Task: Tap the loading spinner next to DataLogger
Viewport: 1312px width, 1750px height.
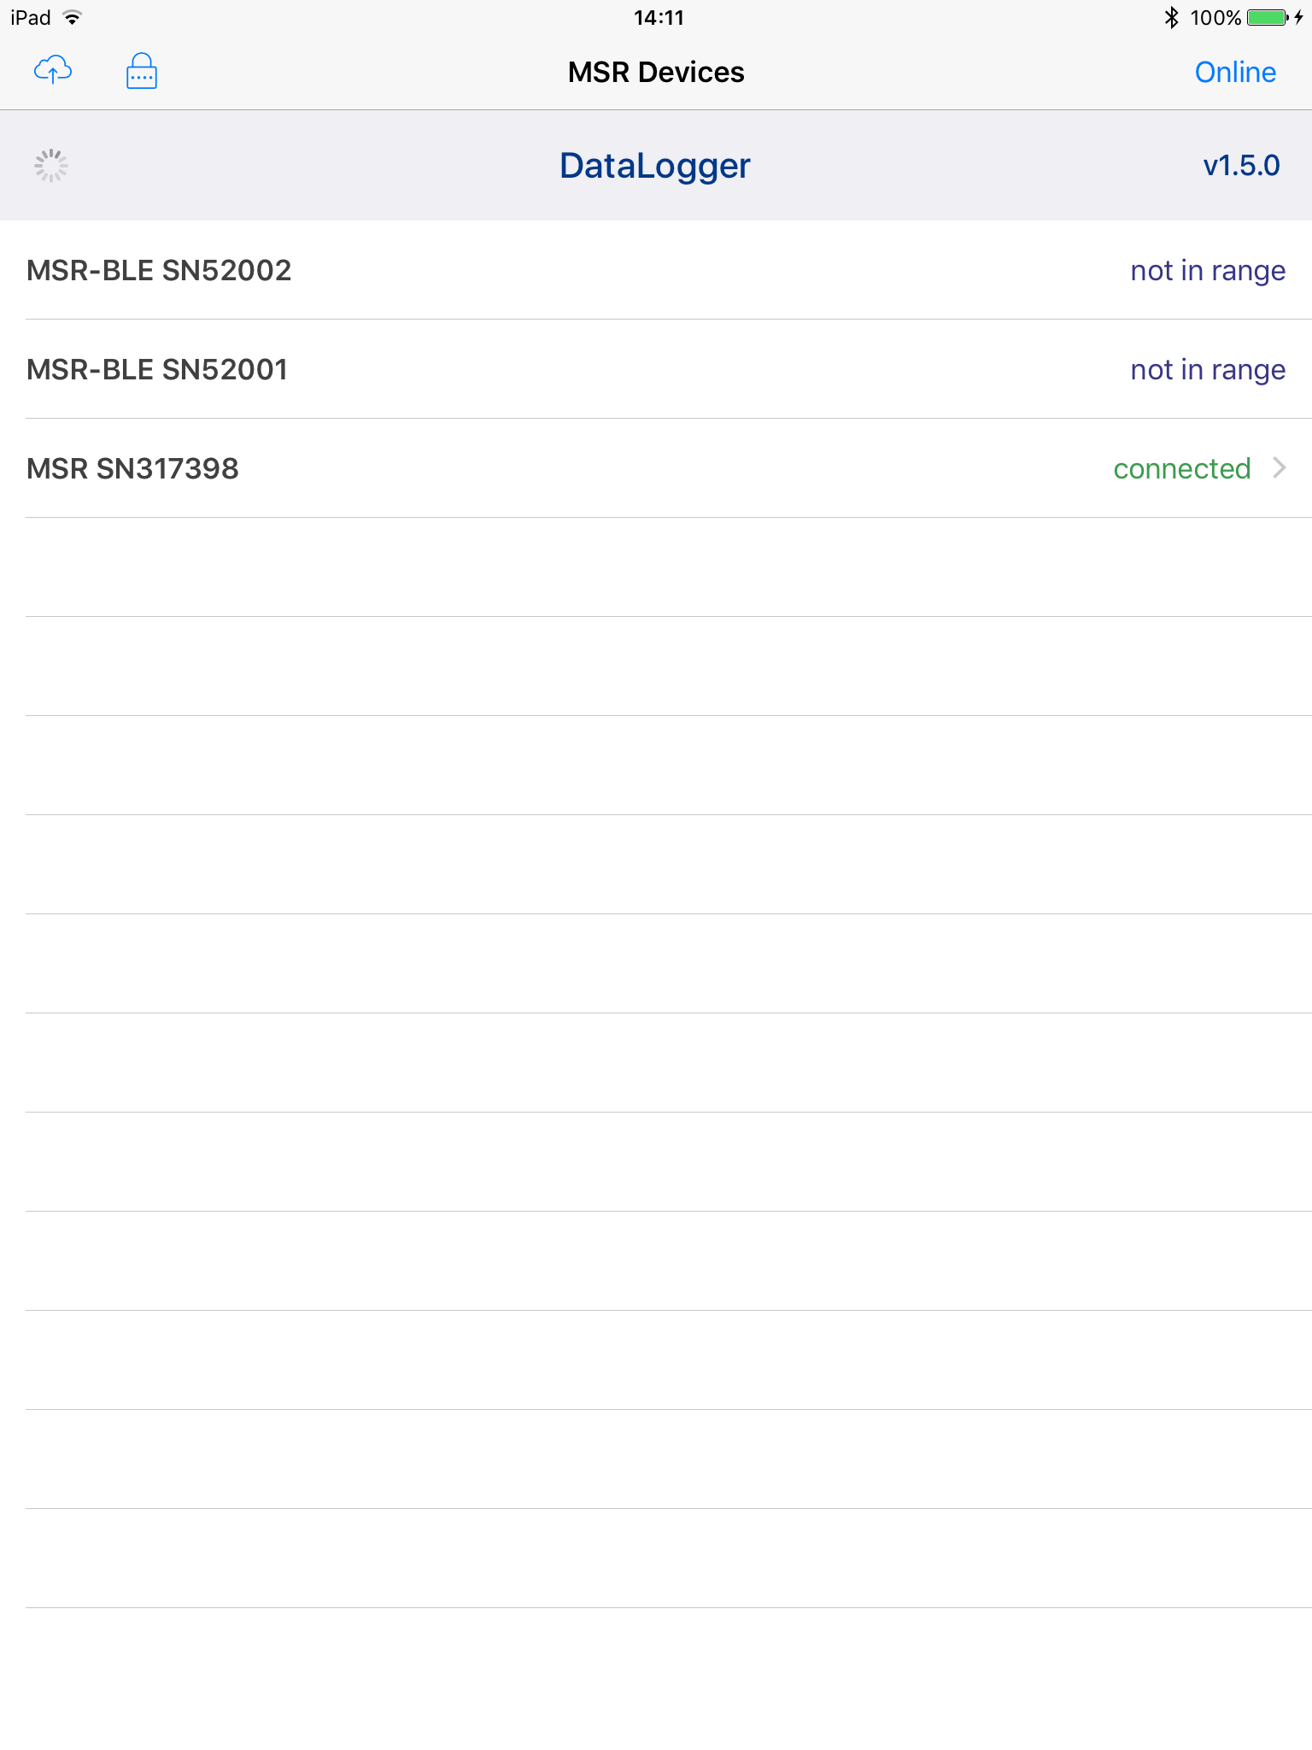Action: click(x=51, y=165)
